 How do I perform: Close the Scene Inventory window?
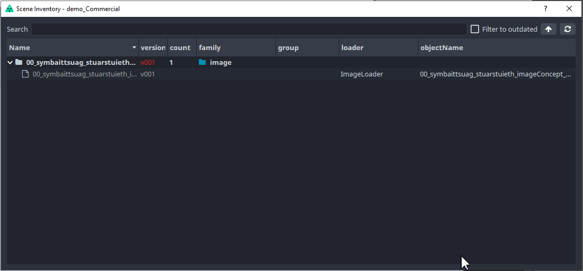(x=569, y=8)
